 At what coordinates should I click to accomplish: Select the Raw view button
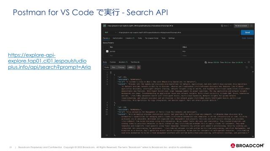click(113, 67)
